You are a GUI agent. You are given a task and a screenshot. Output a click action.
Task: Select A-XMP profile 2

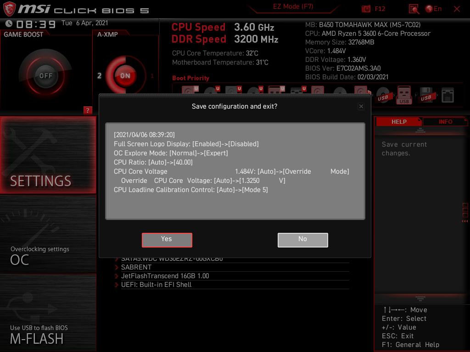coord(99,76)
